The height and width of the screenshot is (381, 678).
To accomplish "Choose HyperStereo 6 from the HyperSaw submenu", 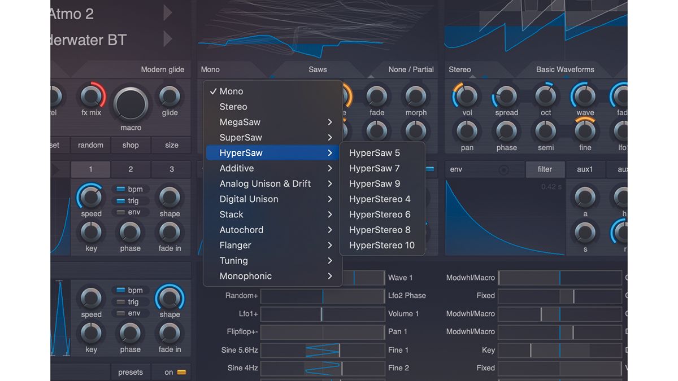I will [380, 214].
